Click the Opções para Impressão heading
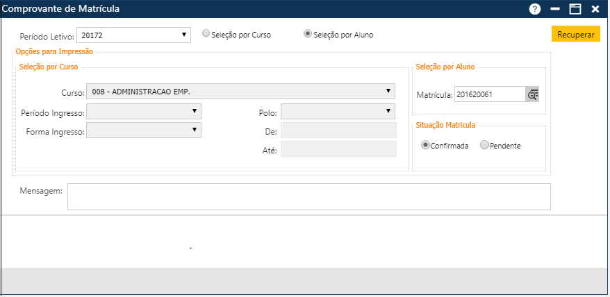 54,51
